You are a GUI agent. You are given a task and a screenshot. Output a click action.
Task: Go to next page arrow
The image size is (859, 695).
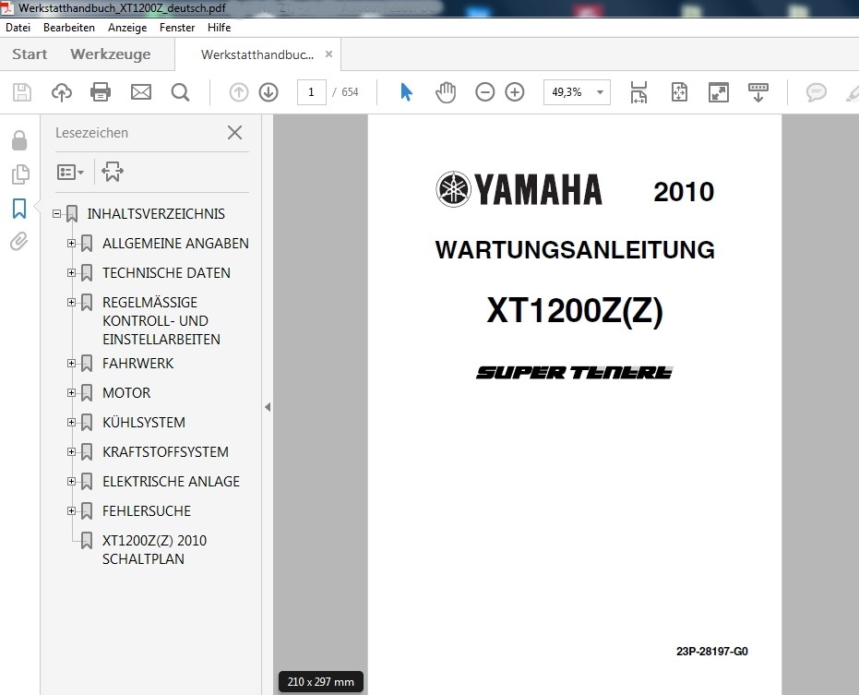tap(268, 92)
